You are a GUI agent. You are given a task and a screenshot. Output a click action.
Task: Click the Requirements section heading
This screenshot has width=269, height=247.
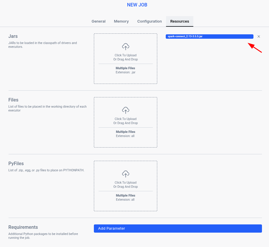[x=23, y=227]
